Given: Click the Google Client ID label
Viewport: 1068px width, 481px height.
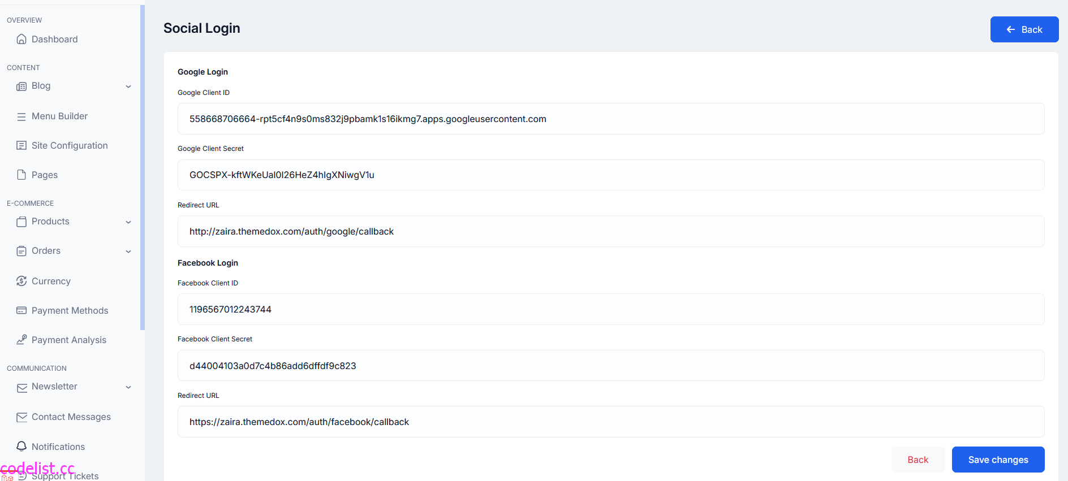Looking at the screenshot, I should (x=204, y=93).
